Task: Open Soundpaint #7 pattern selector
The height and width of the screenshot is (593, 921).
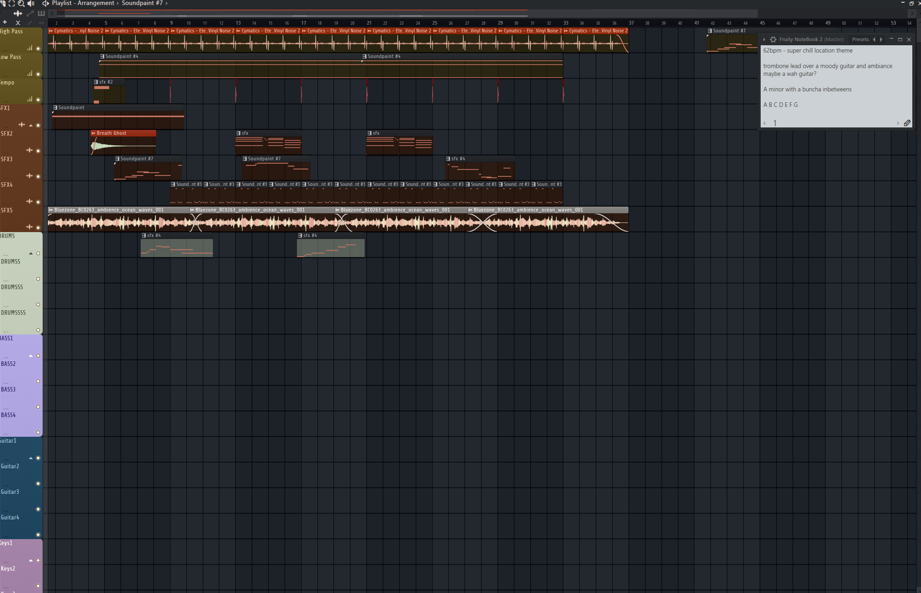Action: [x=142, y=4]
